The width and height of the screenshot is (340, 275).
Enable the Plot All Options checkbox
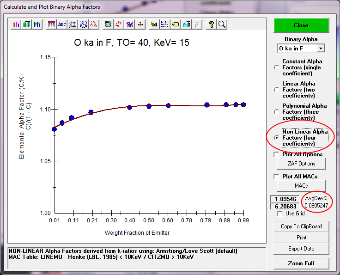(x=277, y=154)
